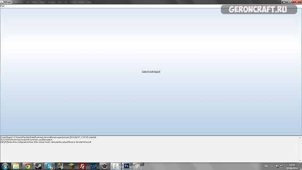
Task: Open the Windows Start menu orb
Action: (5, 166)
